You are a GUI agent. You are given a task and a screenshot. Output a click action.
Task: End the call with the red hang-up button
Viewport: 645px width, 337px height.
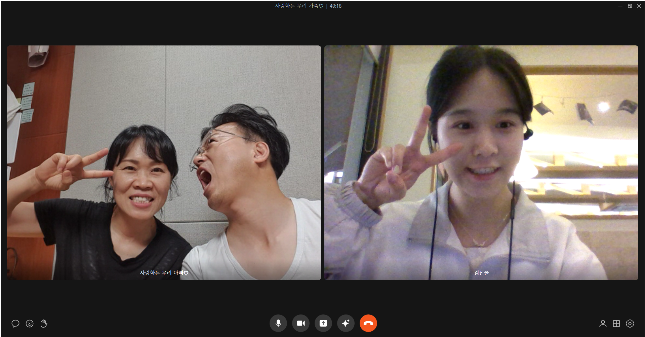368,323
